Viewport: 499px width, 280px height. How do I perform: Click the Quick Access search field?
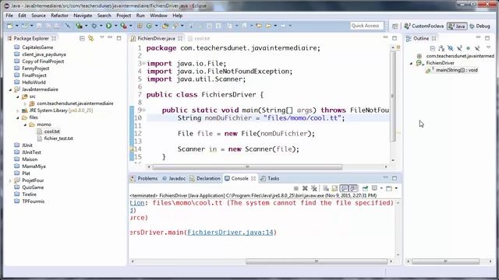[366, 26]
